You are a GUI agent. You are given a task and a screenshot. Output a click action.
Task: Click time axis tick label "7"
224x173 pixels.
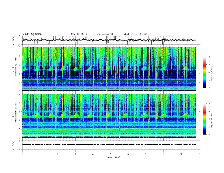pyautogui.click(x=146, y=154)
